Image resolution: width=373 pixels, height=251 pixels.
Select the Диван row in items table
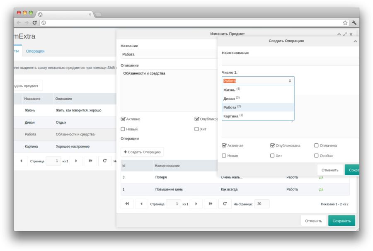point(62,123)
